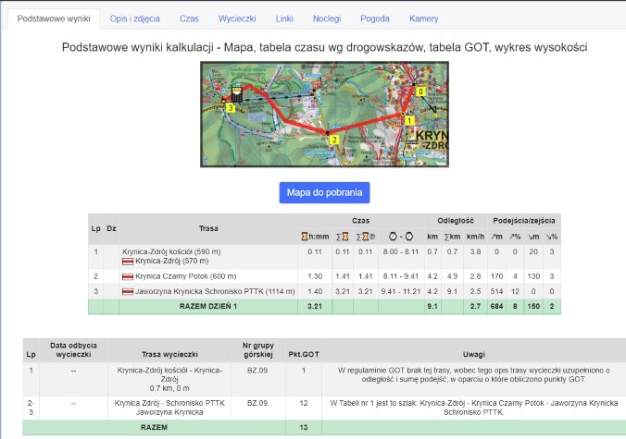Click the Nr grupy górskiej header

tap(258, 349)
